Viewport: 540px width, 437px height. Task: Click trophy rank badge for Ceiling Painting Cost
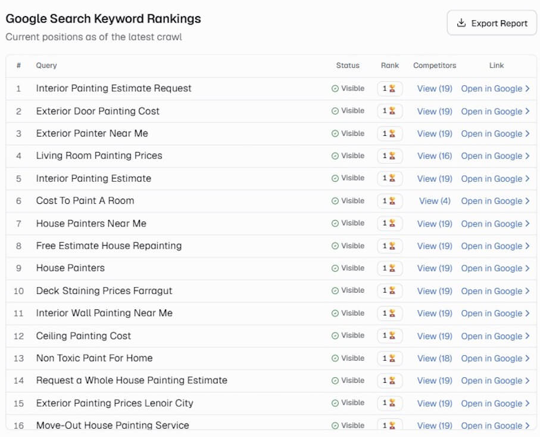click(390, 336)
